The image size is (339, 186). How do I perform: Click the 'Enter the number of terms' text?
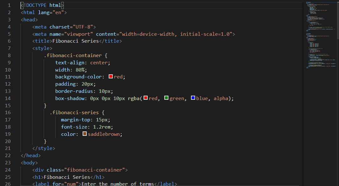tap(118, 184)
